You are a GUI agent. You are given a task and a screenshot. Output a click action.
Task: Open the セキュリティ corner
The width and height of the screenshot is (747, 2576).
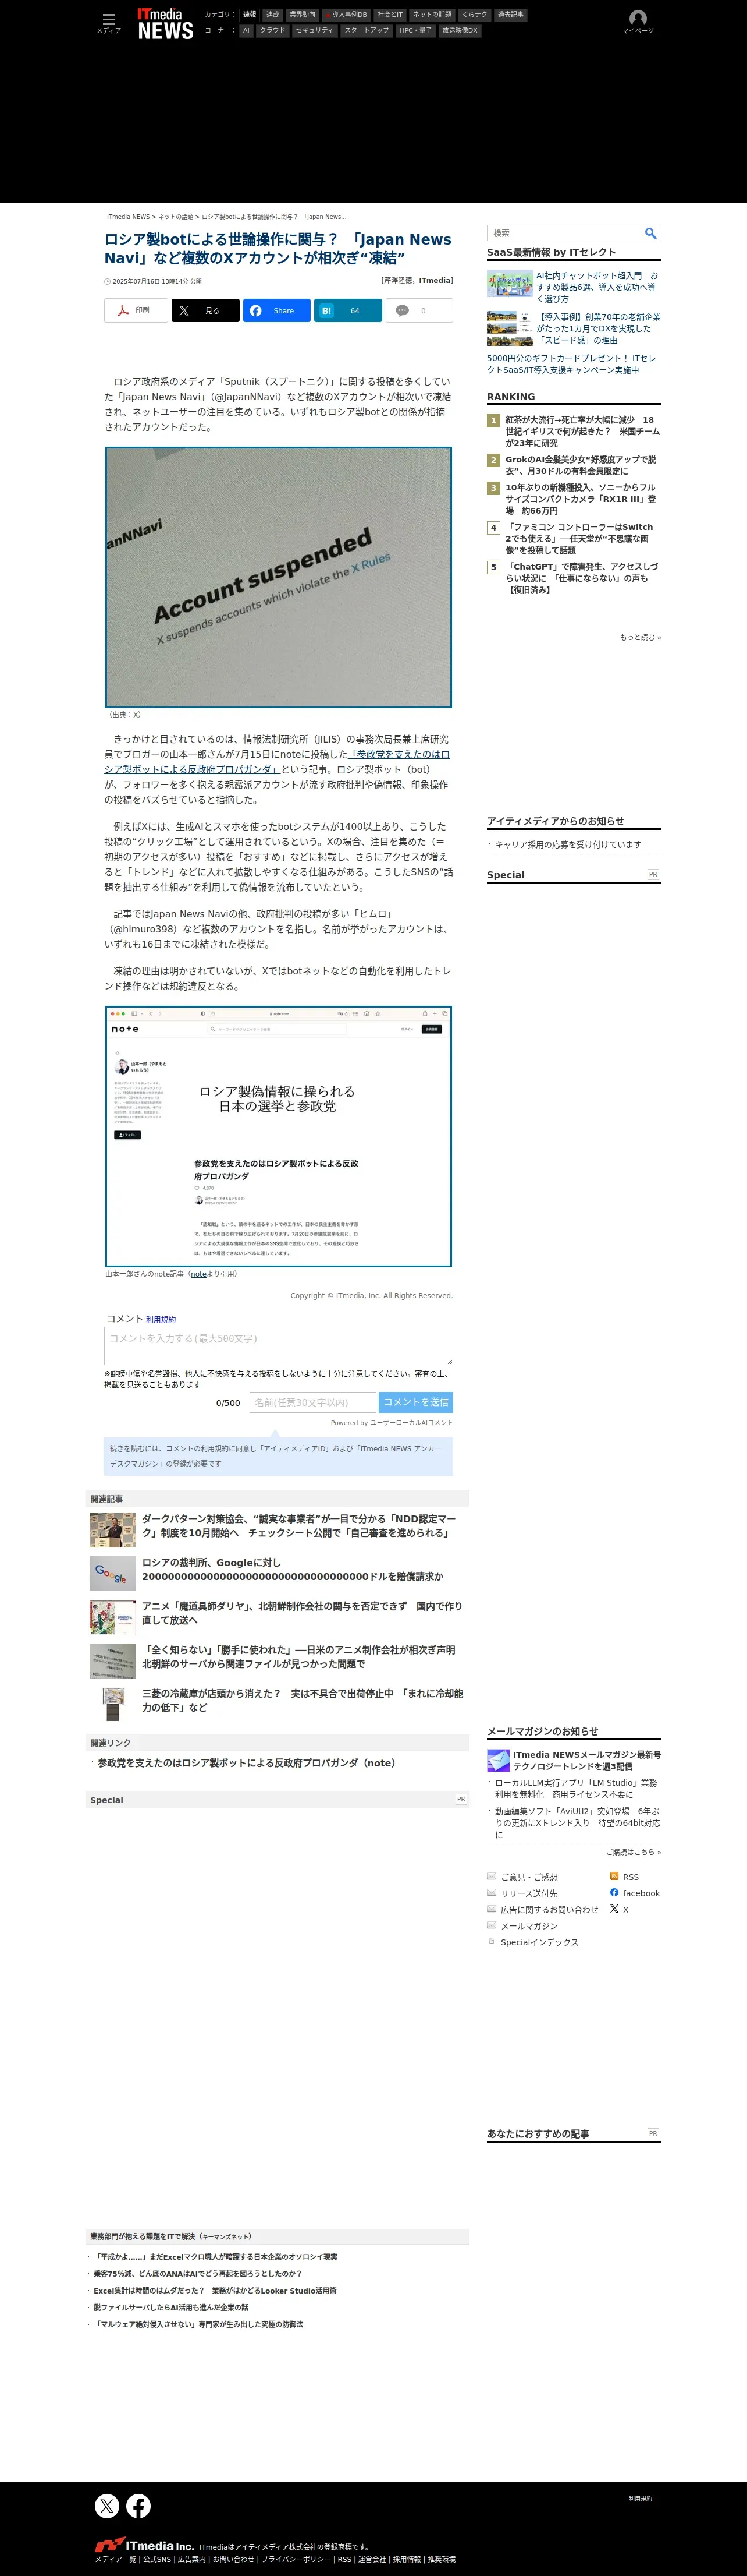(315, 30)
